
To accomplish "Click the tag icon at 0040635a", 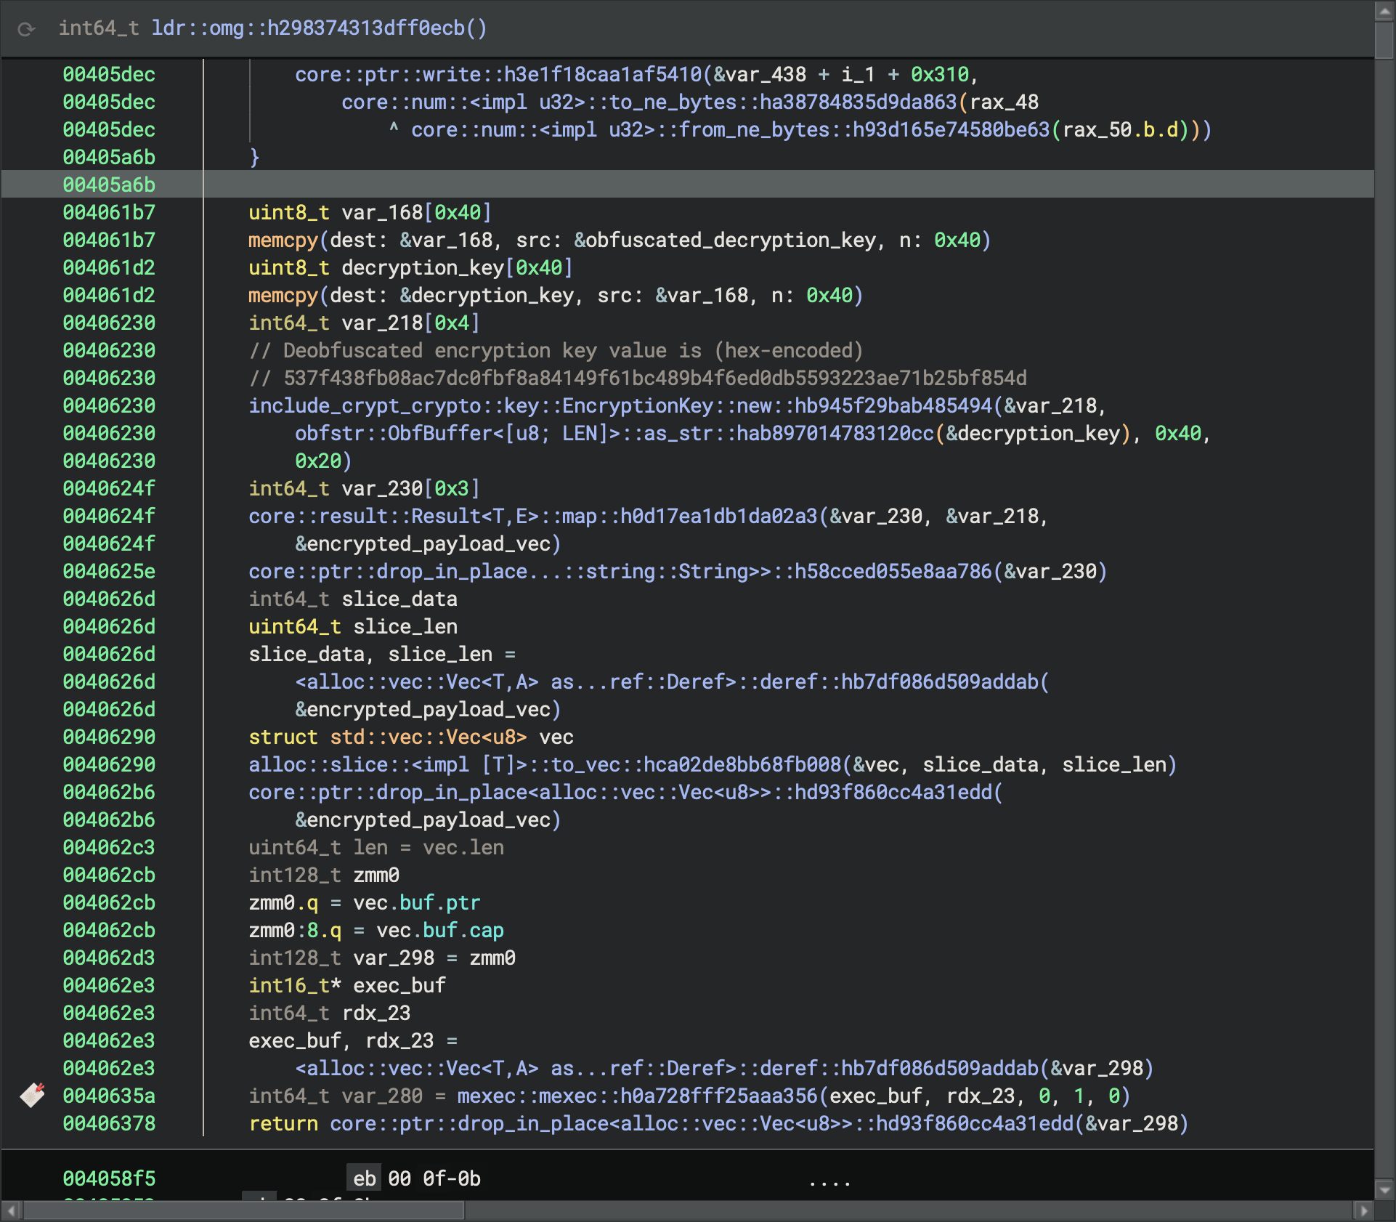I will tap(33, 1095).
